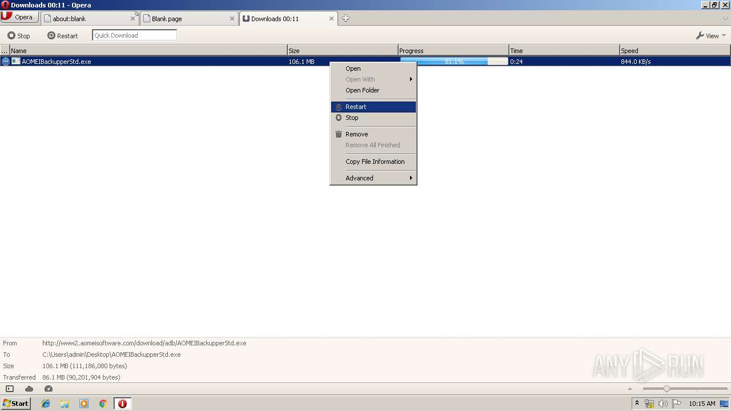Click the Opera taskbar button
Viewport: 731px width, 411px height.
(122, 404)
